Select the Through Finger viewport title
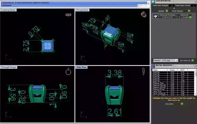This screenshot has height=124, width=197. pos(9,67)
